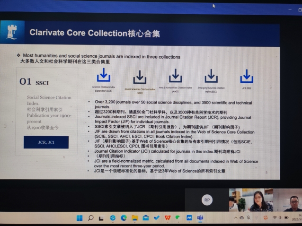This screenshot has width=302, height=226.
Task: Open the orange Sogou input tray icon
Action: point(266,218)
